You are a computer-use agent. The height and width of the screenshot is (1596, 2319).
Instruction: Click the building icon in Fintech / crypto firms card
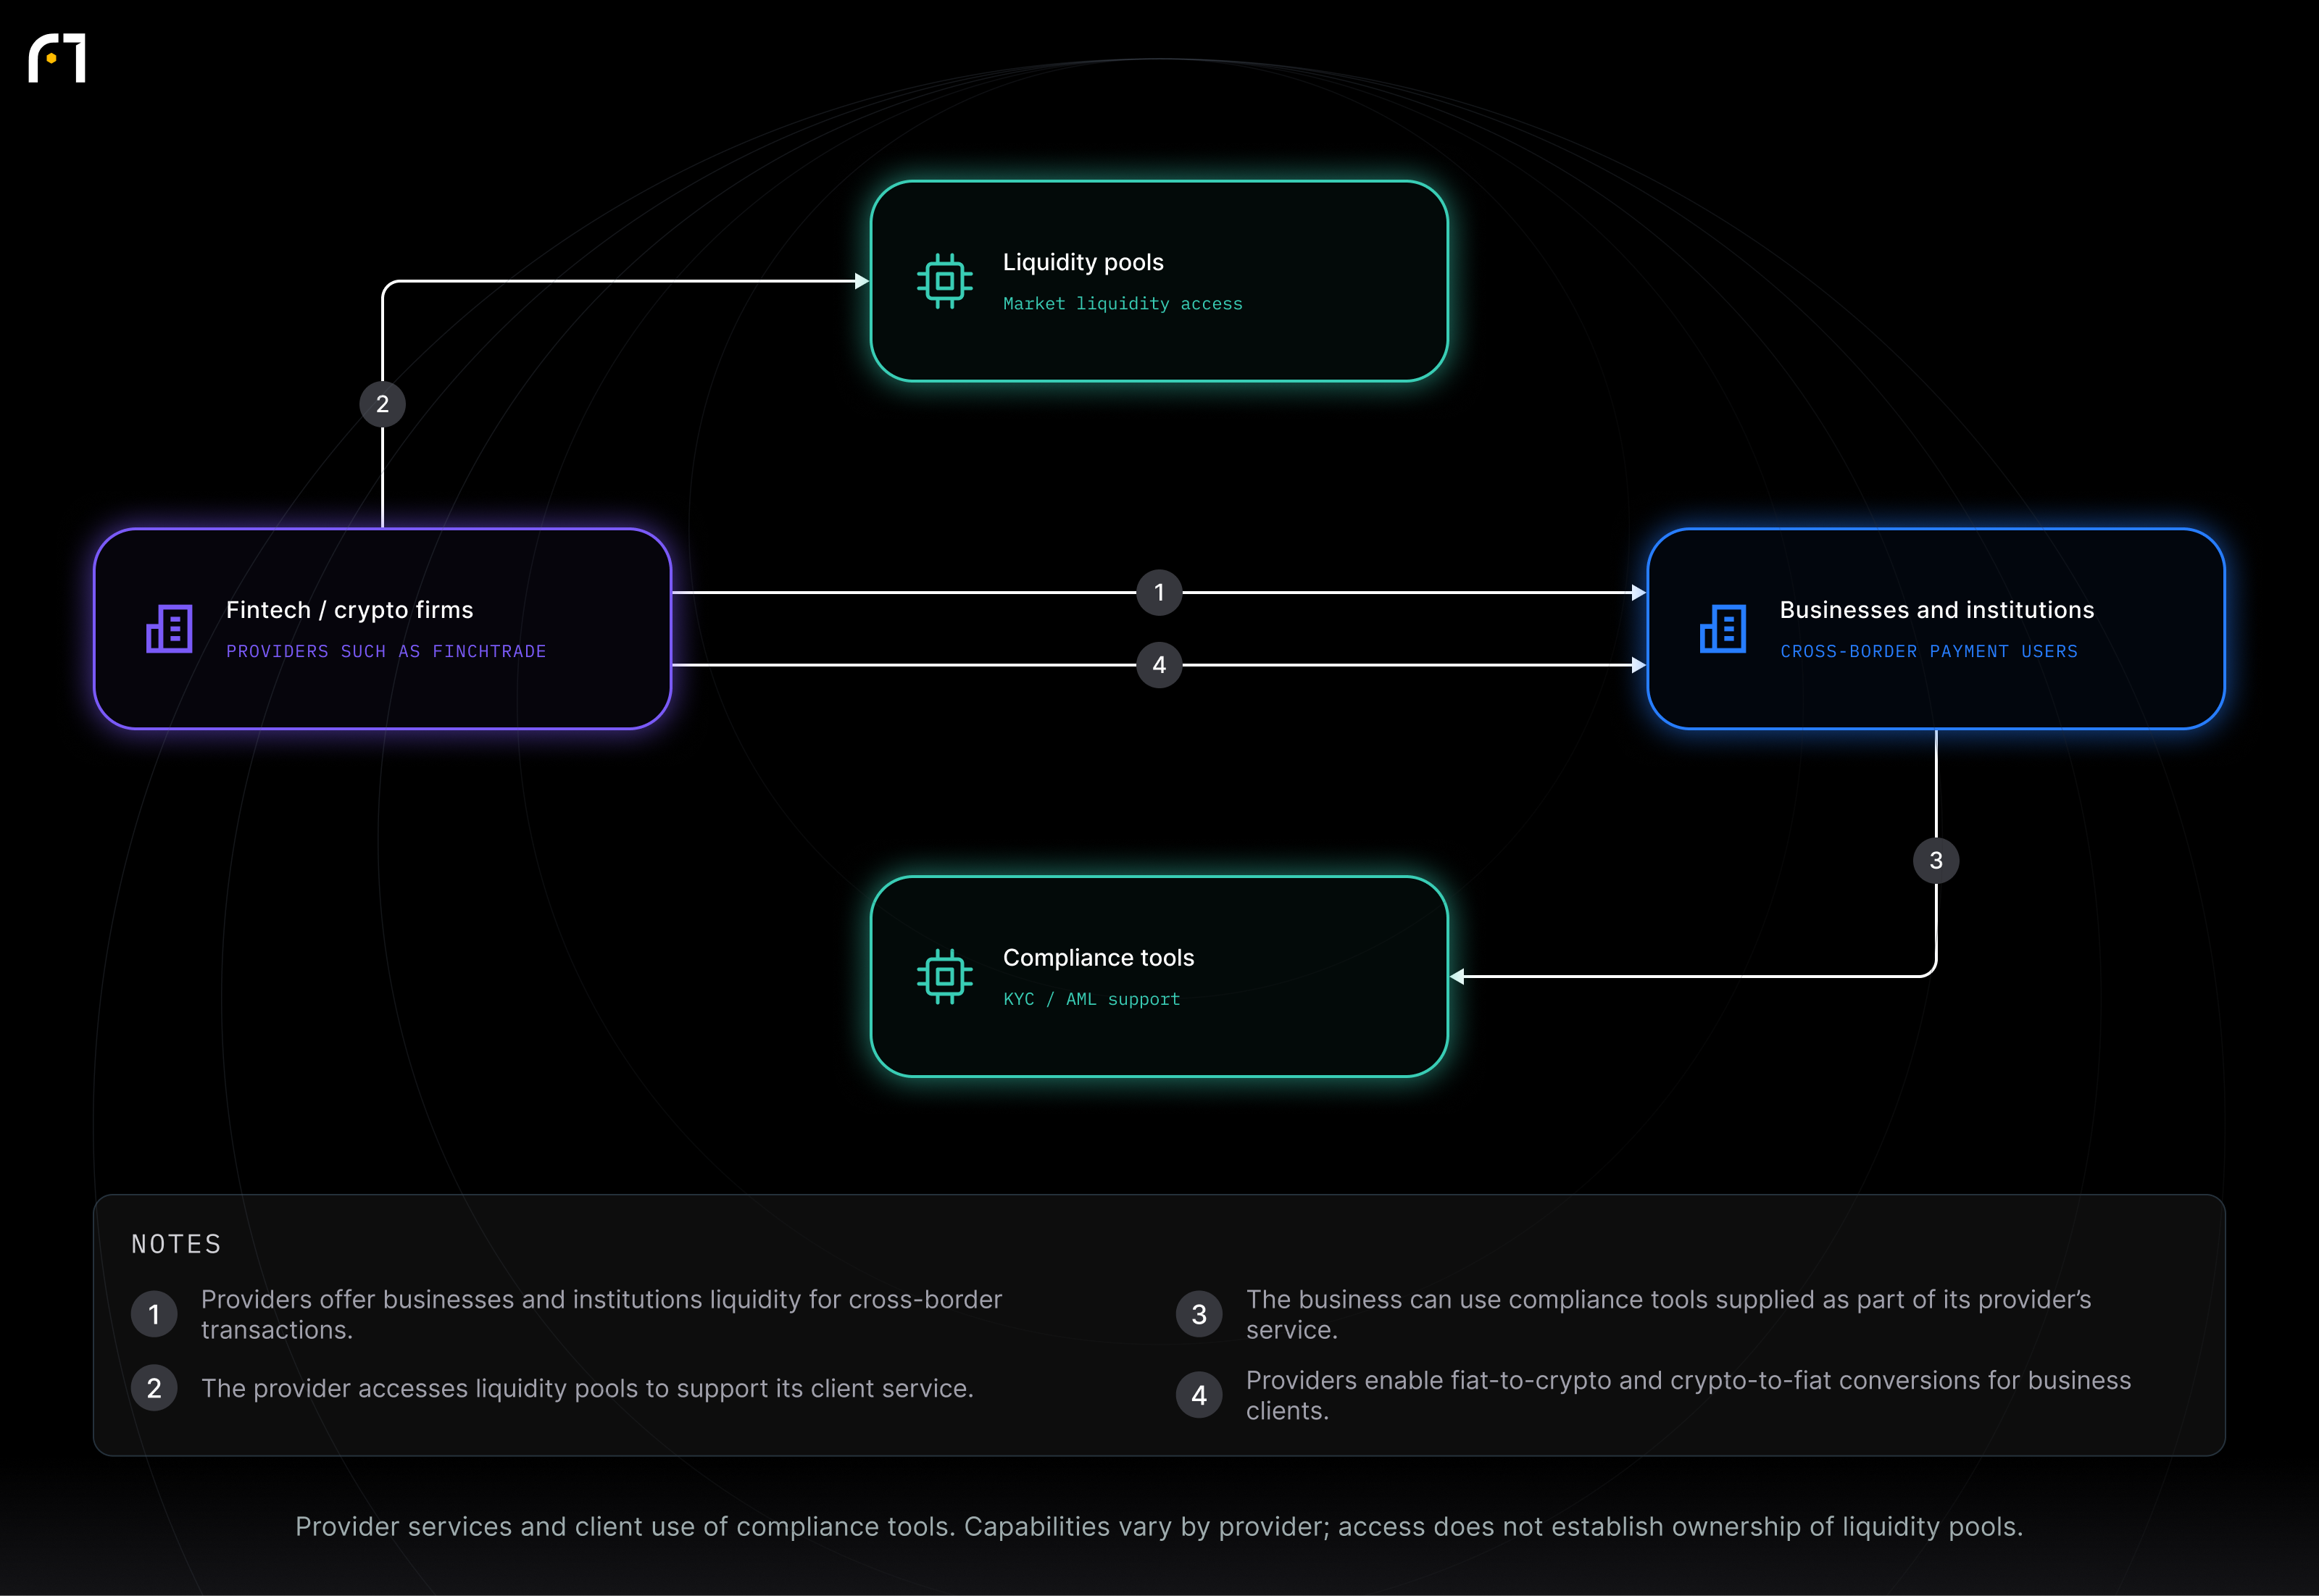(x=169, y=629)
